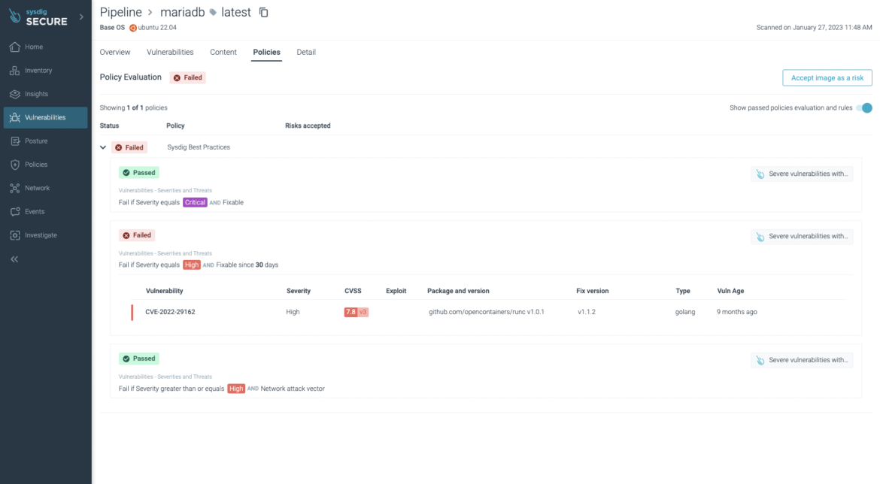Click the Critical severity badge

click(196, 202)
